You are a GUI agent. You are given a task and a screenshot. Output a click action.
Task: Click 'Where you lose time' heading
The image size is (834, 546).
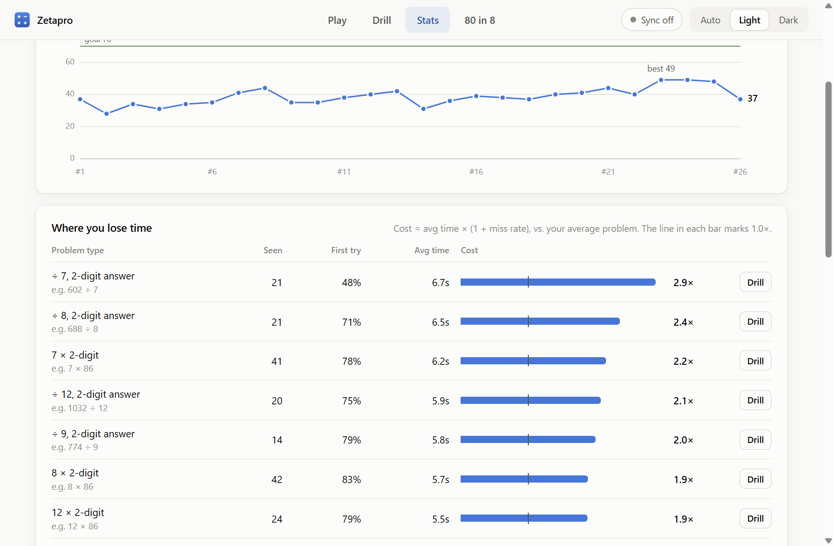(102, 228)
